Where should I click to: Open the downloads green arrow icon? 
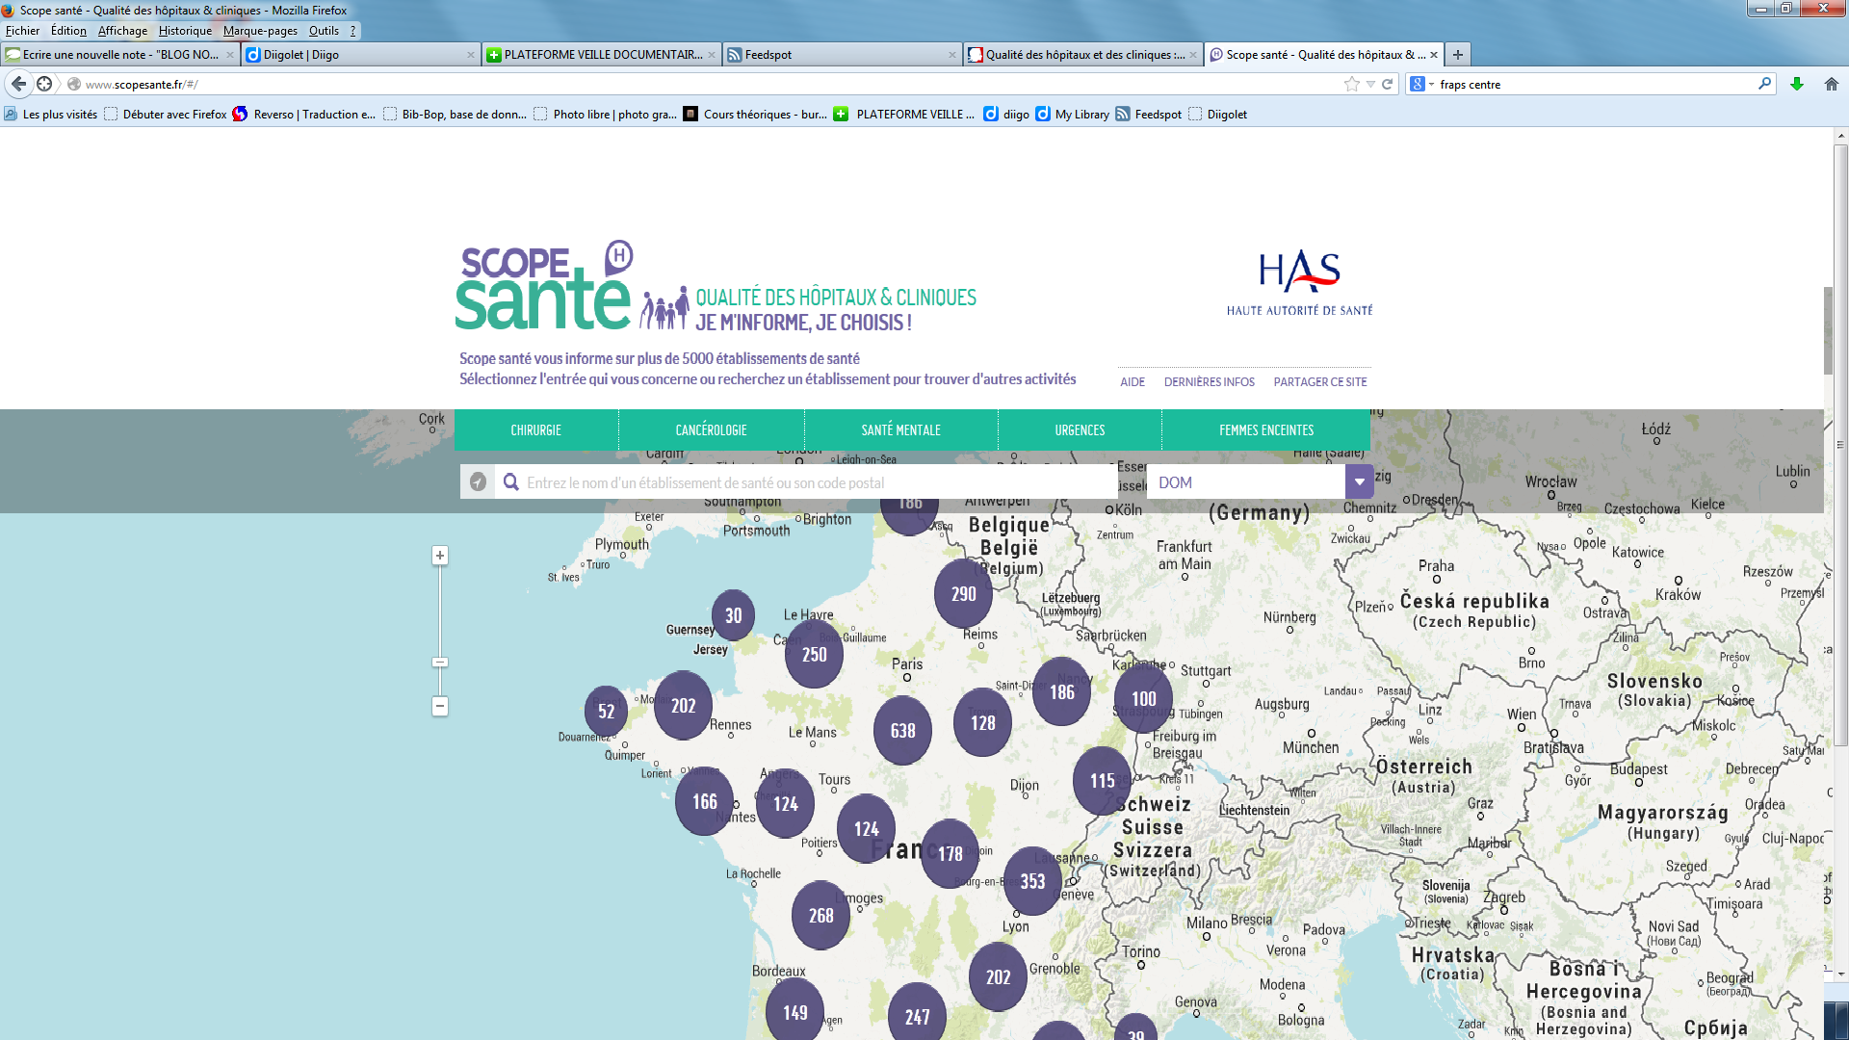1797,84
